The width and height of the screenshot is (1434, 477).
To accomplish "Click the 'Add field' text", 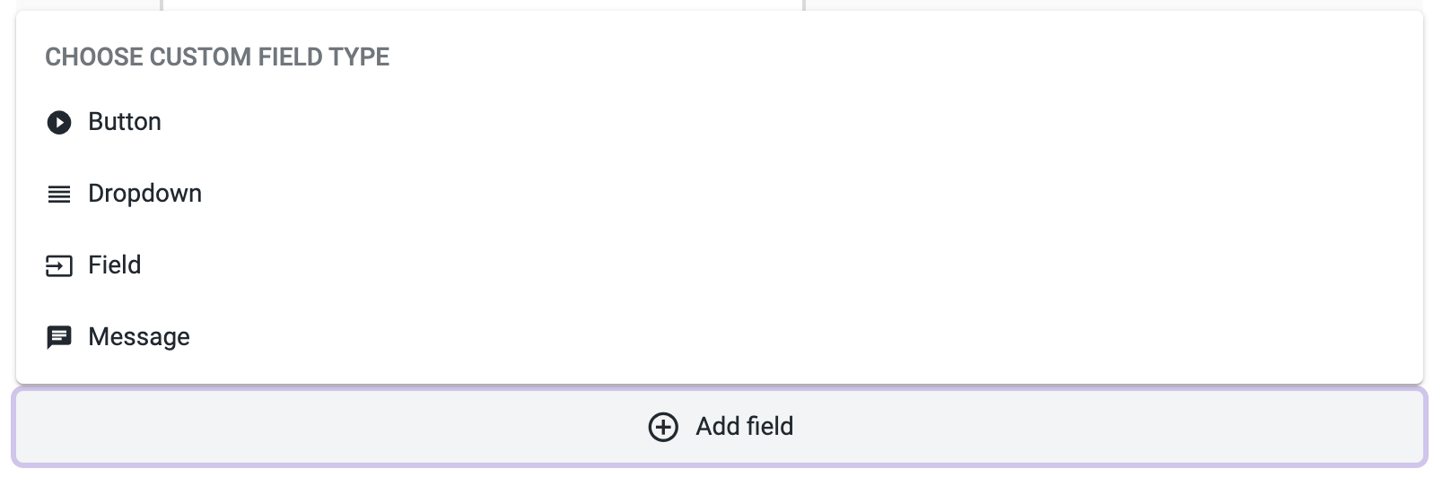I will pyautogui.click(x=745, y=427).
